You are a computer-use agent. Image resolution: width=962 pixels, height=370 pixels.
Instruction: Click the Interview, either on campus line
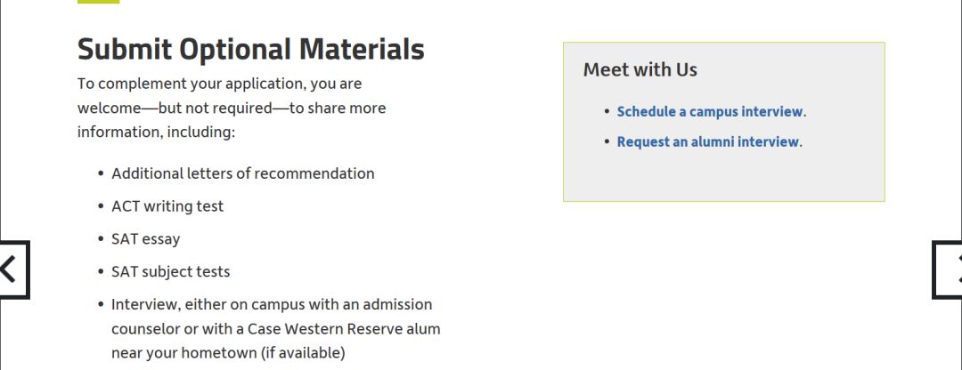click(x=272, y=304)
